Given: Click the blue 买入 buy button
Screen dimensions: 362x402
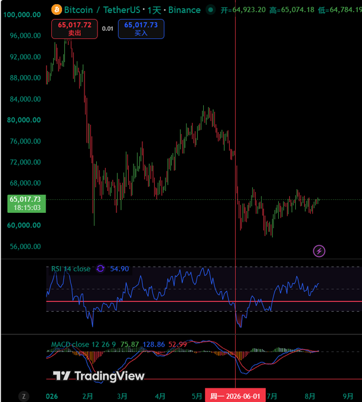Looking at the screenshot, I should (x=141, y=29).
